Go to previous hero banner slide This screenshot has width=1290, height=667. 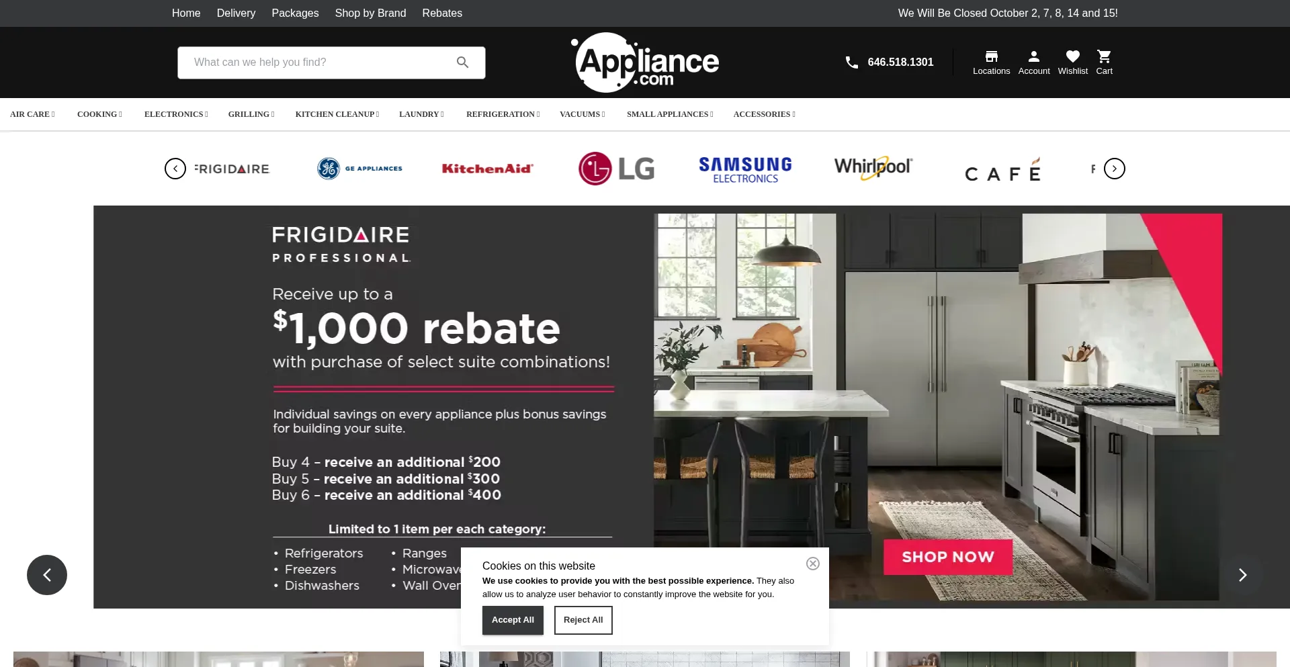point(47,575)
